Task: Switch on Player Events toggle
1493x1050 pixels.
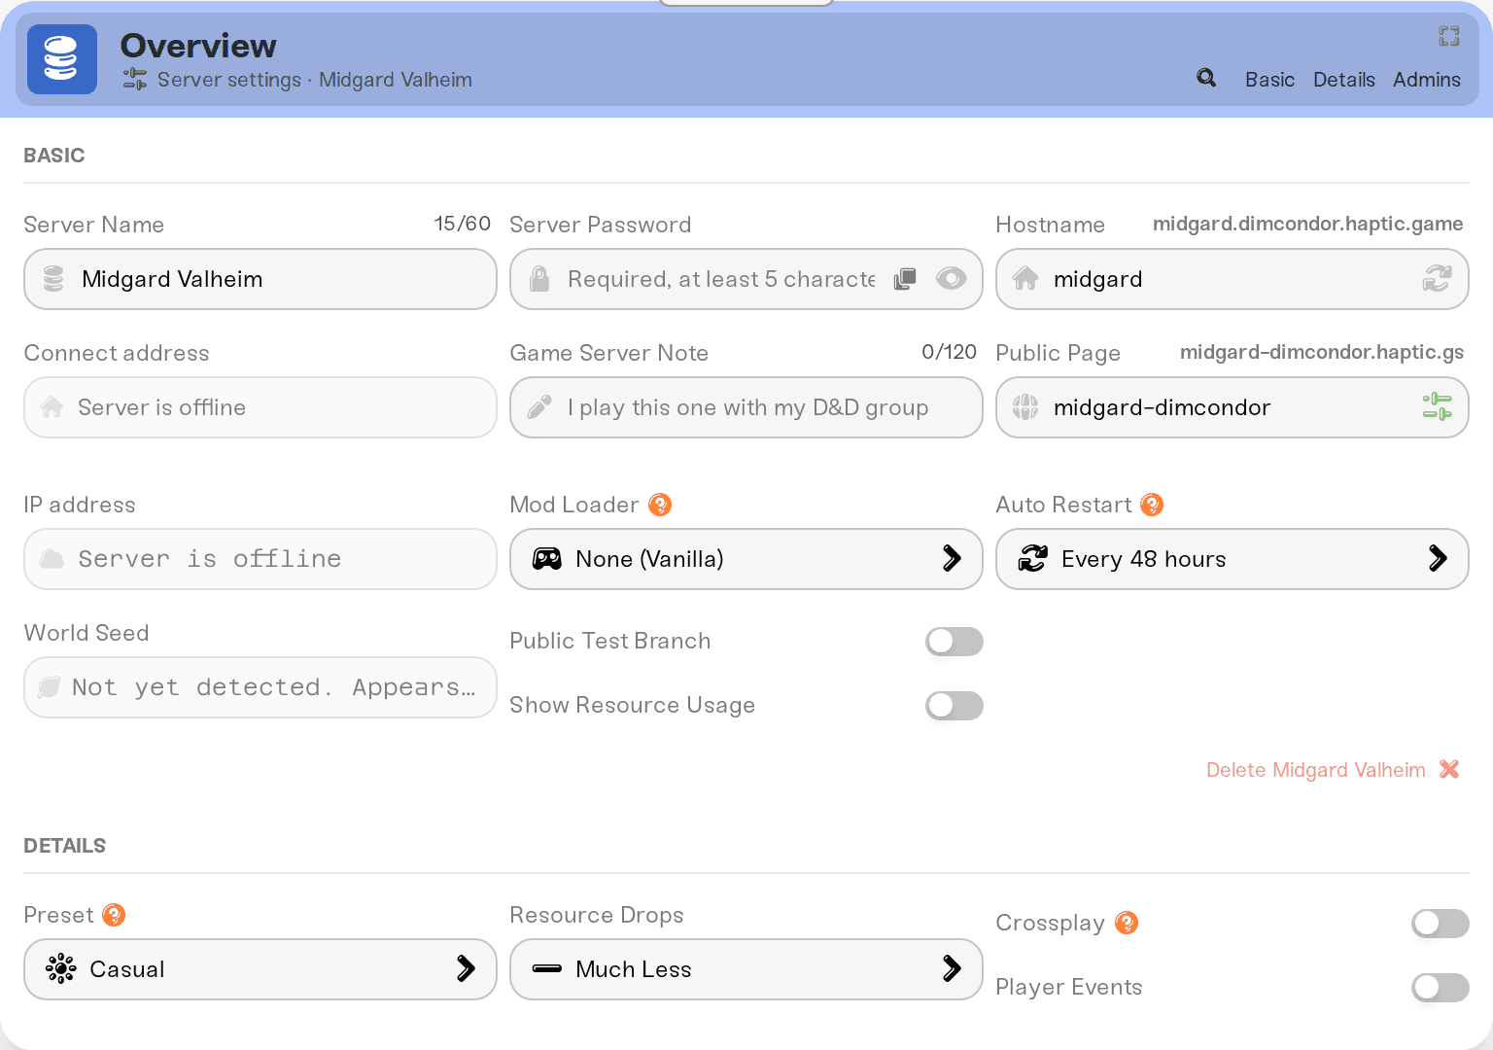Action: 1441,988
